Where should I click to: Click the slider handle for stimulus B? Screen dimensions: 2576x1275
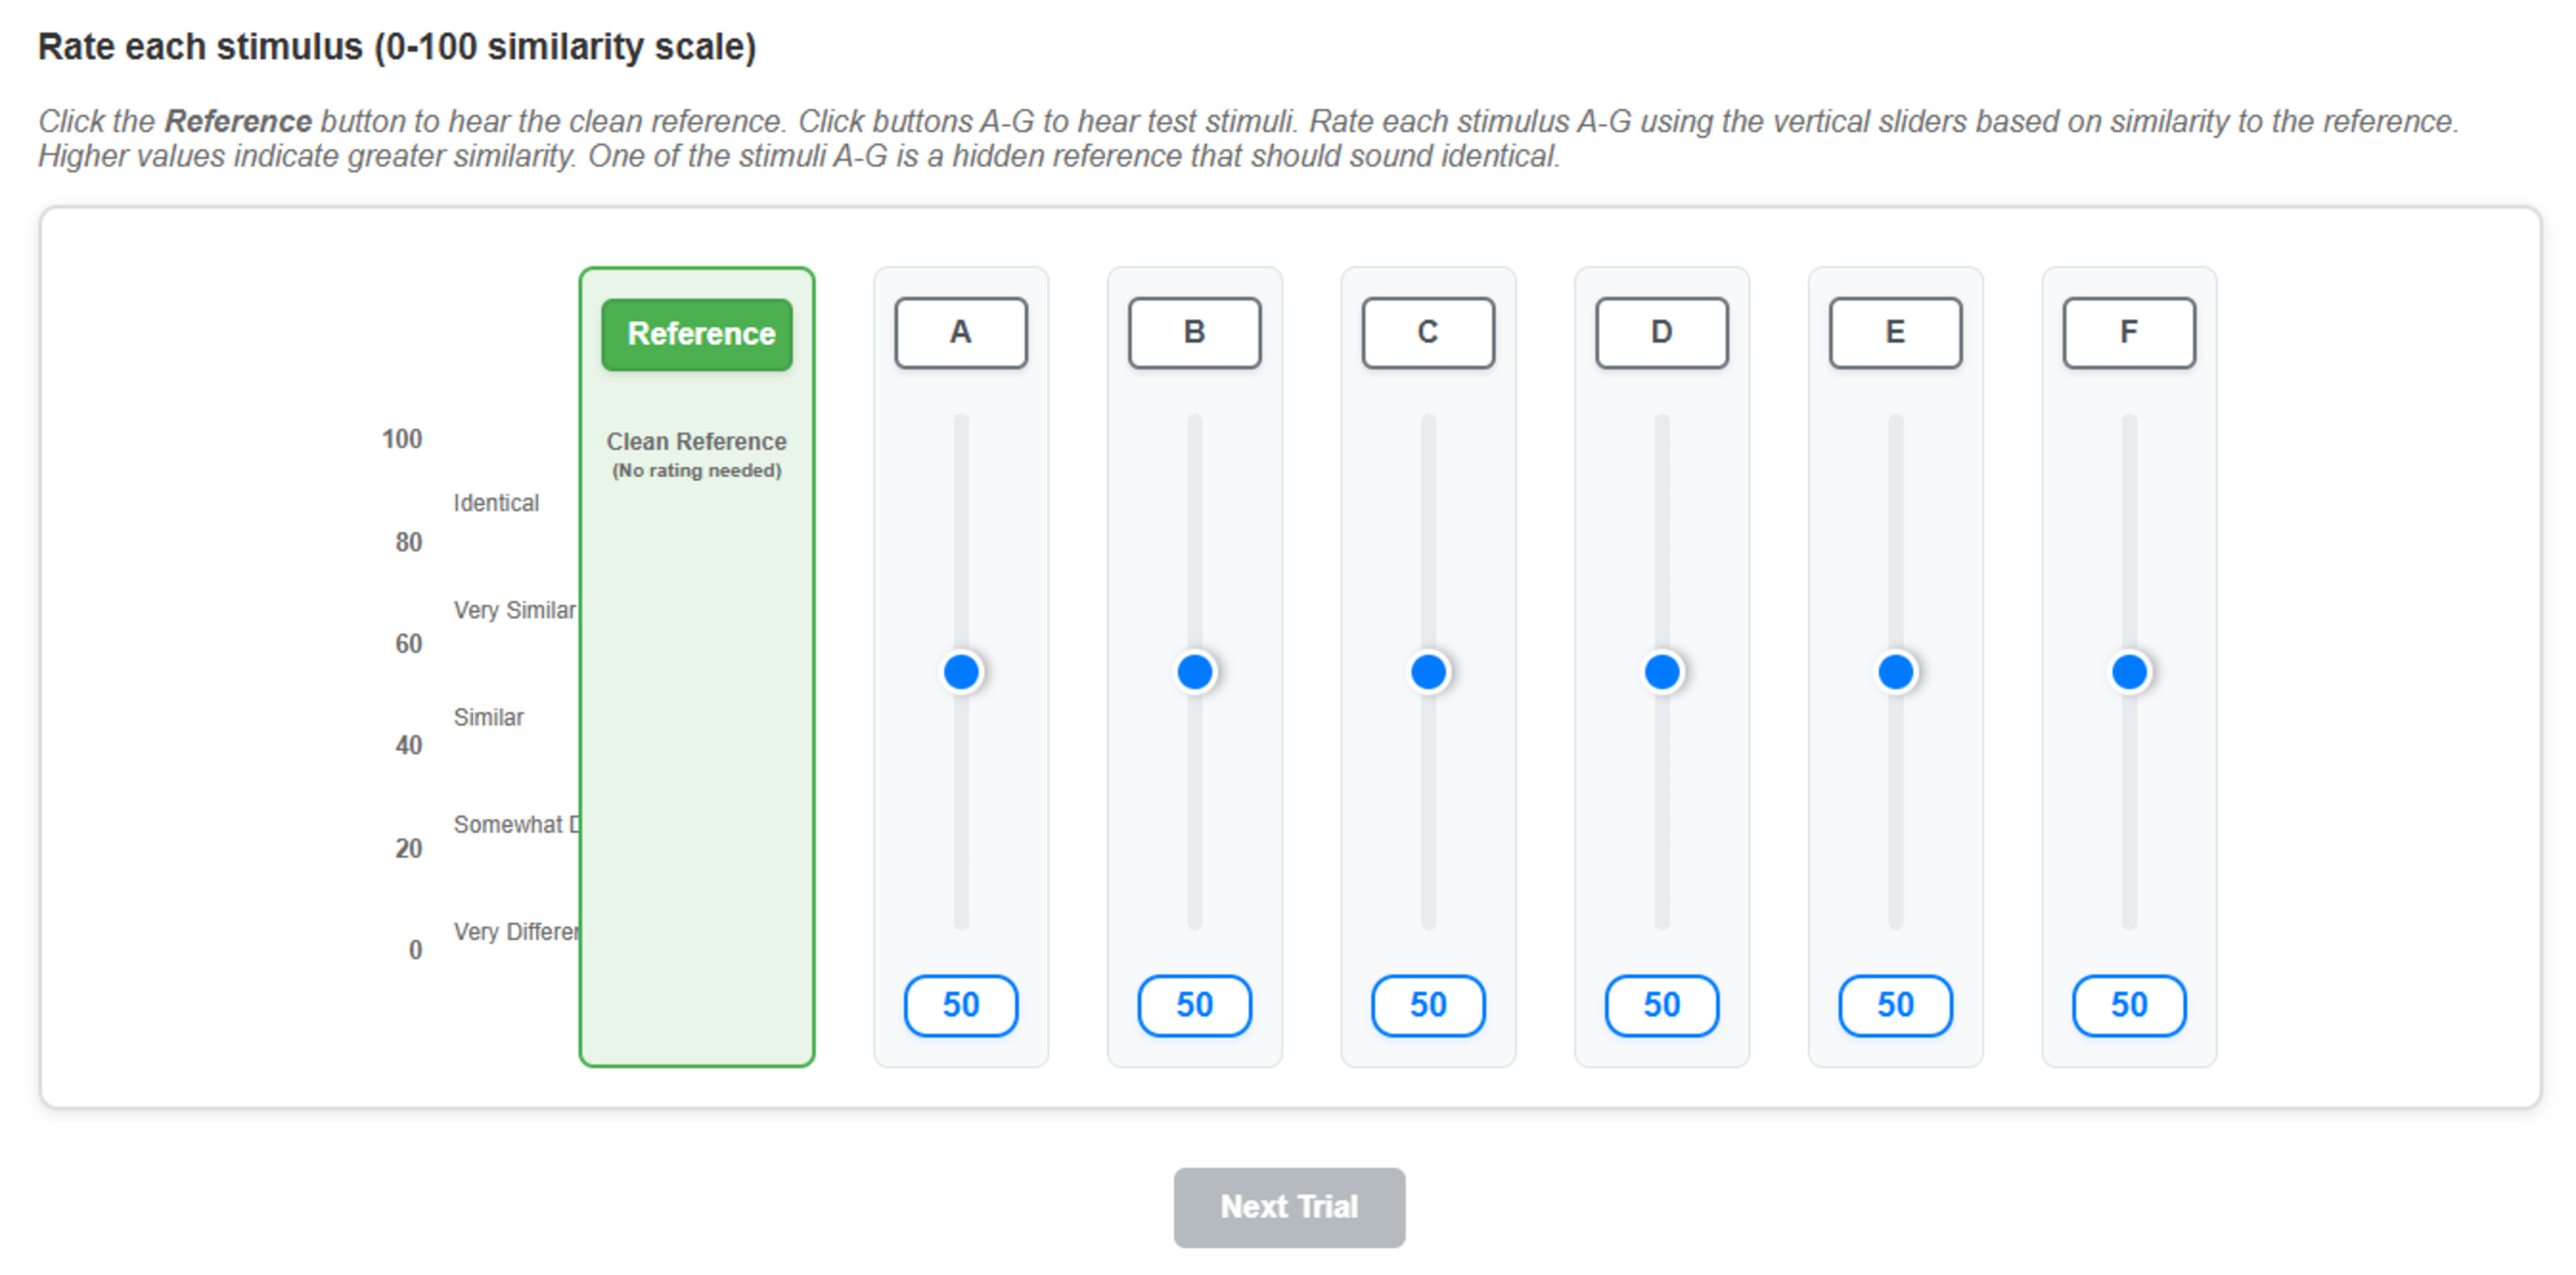pyautogui.click(x=1195, y=672)
